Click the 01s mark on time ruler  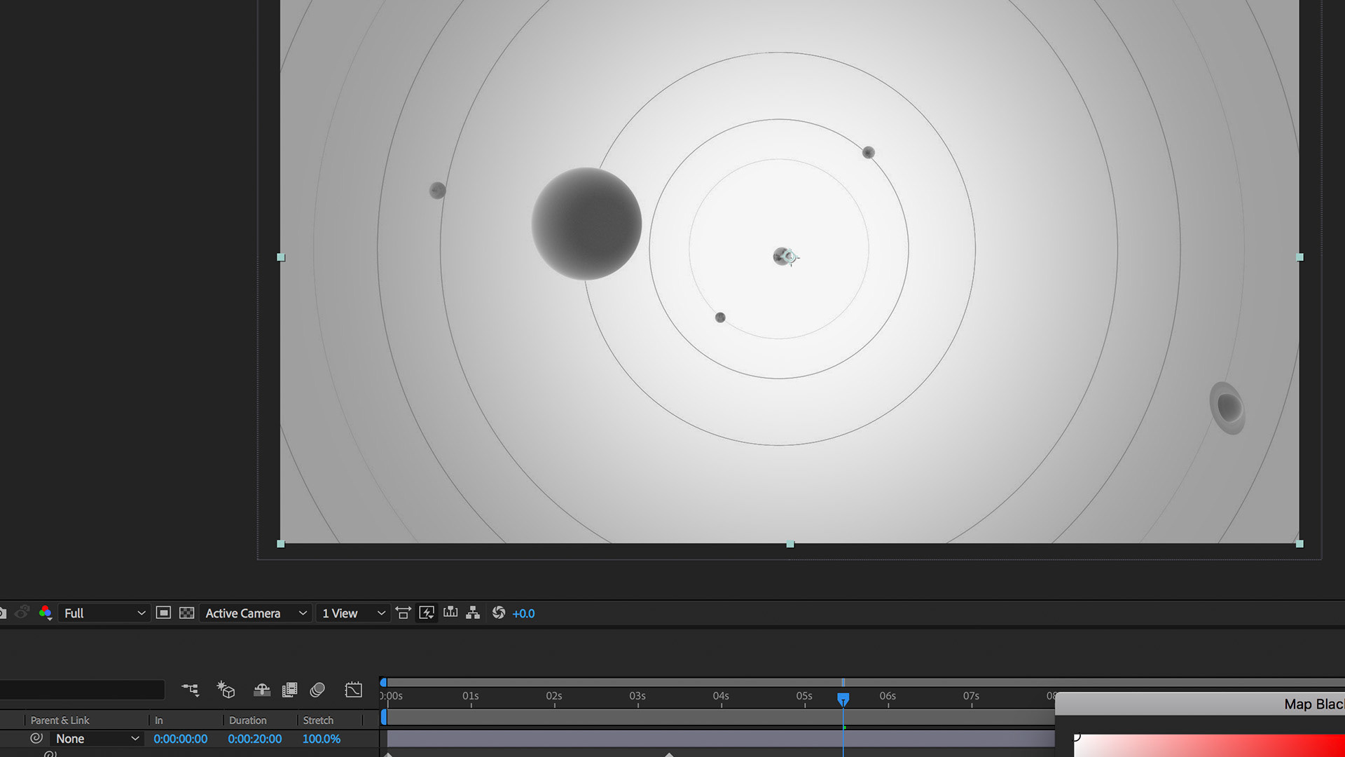coord(471,696)
